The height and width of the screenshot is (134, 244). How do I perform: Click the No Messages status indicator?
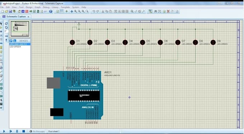(x=37, y=131)
